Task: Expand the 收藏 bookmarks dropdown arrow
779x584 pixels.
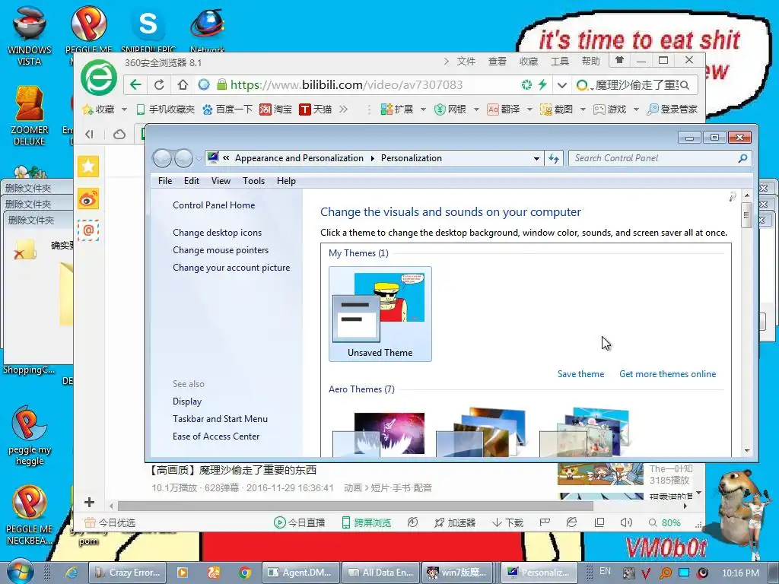Action: pyautogui.click(x=124, y=109)
